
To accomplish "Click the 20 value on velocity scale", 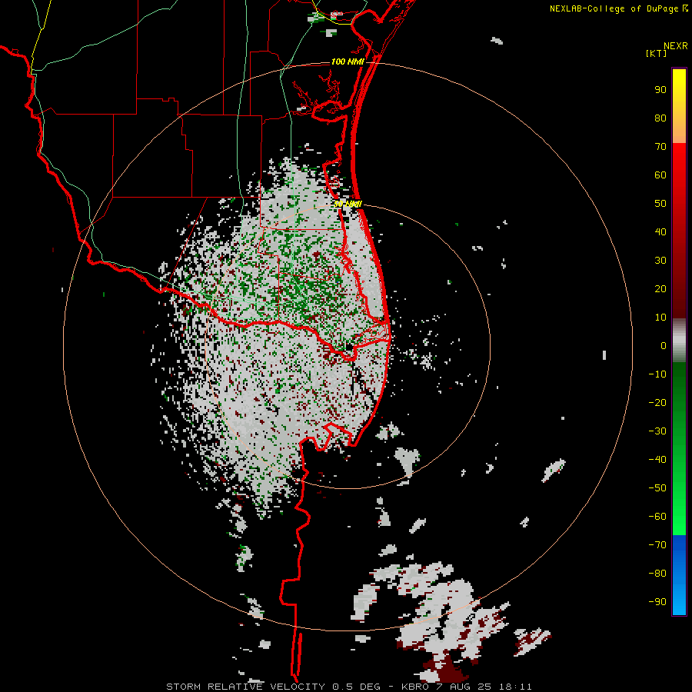I will (x=660, y=289).
